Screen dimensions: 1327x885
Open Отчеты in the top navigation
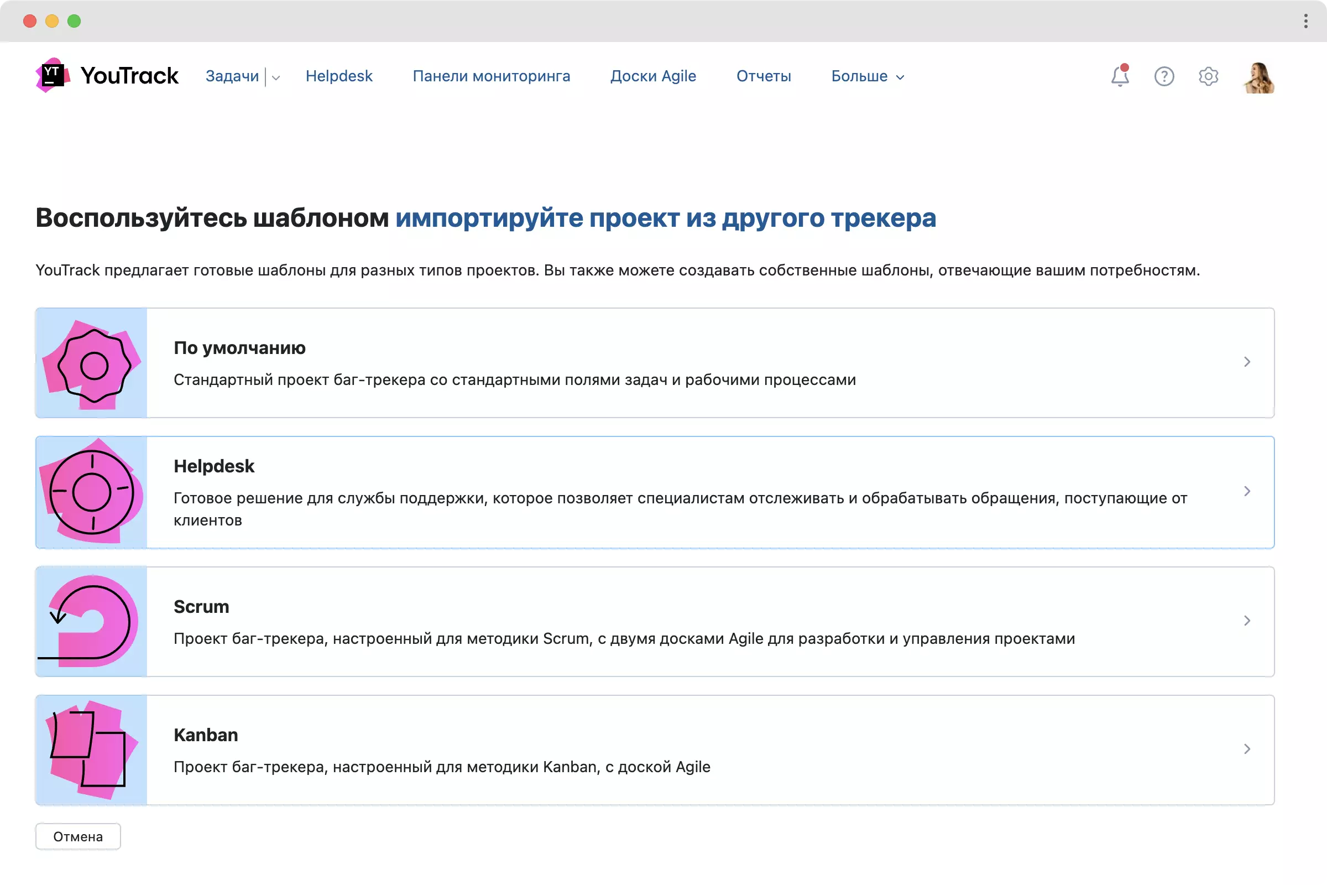tap(764, 76)
